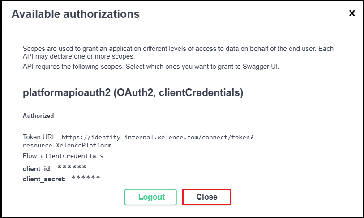Screen dimensions: 364x218
Task: Click the Logout button
Action: (x=151, y=197)
